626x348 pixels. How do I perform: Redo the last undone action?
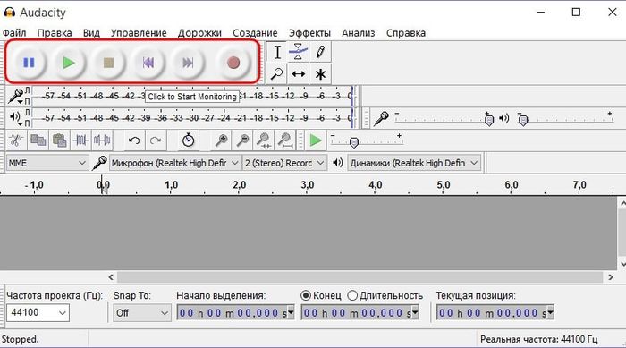[156, 140]
